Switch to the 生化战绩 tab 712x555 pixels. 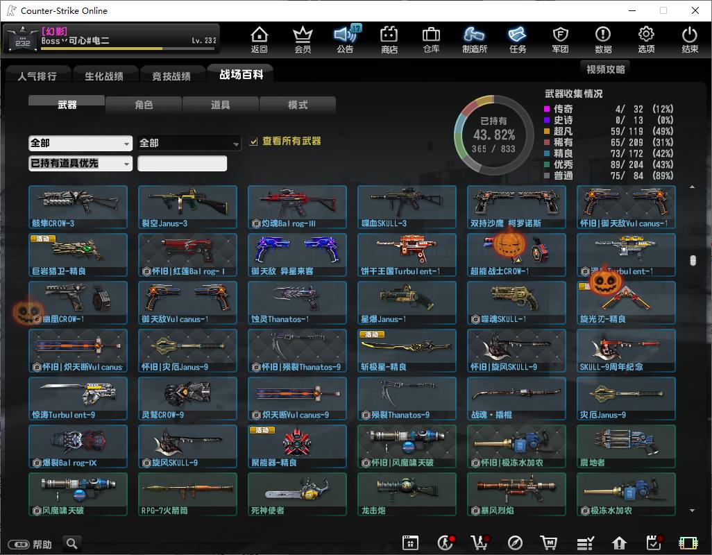click(104, 76)
